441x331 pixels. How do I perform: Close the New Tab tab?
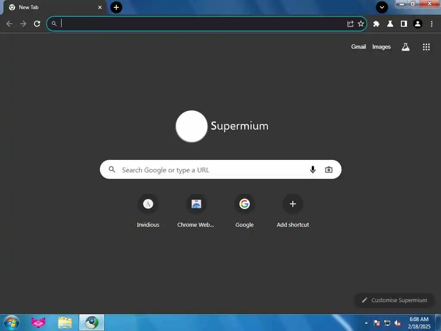pyautogui.click(x=100, y=7)
